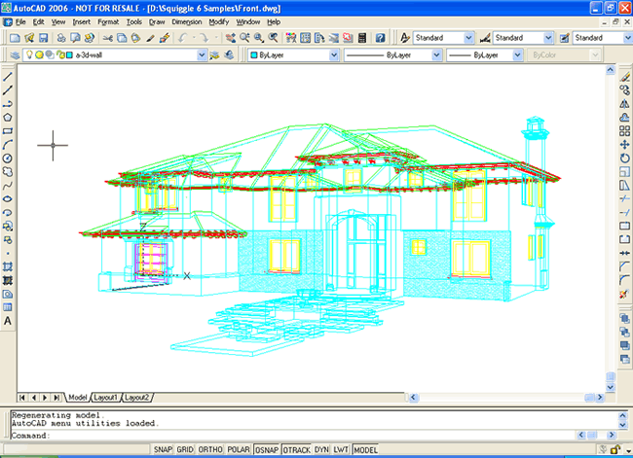Viewport: 633px width, 458px height.
Task: Open the Format menu
Action: click(108, 22)
